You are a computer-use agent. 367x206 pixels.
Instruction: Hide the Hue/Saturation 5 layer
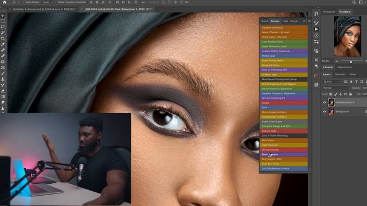tap(325, 102)
